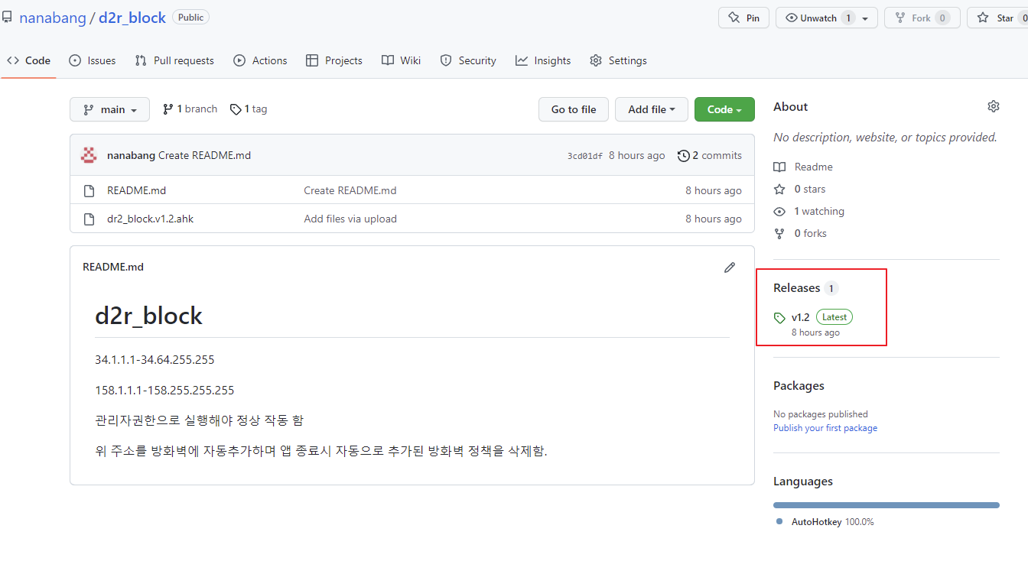Open the Settings tab
Viewport: 1028px width, 561px height.
(x=618, y=60)
